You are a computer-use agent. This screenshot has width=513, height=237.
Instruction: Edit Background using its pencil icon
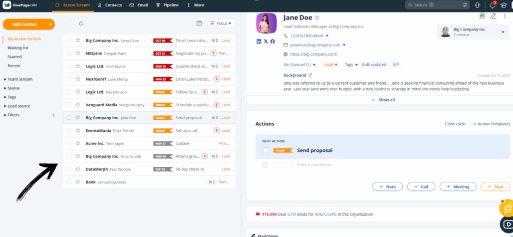coord(310,75)
